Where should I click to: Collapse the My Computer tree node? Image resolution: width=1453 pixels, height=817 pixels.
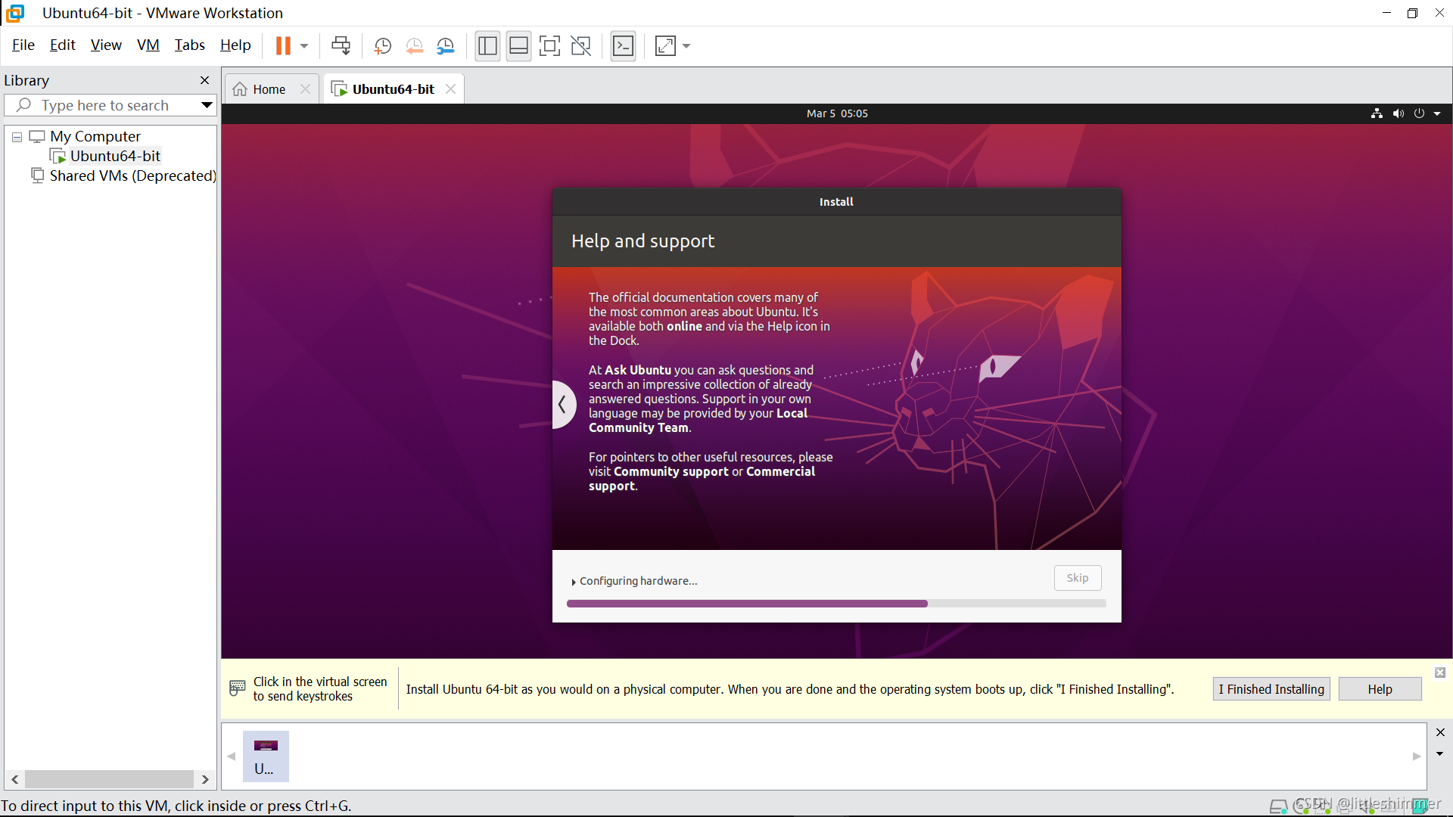click(x=17, y=137)
